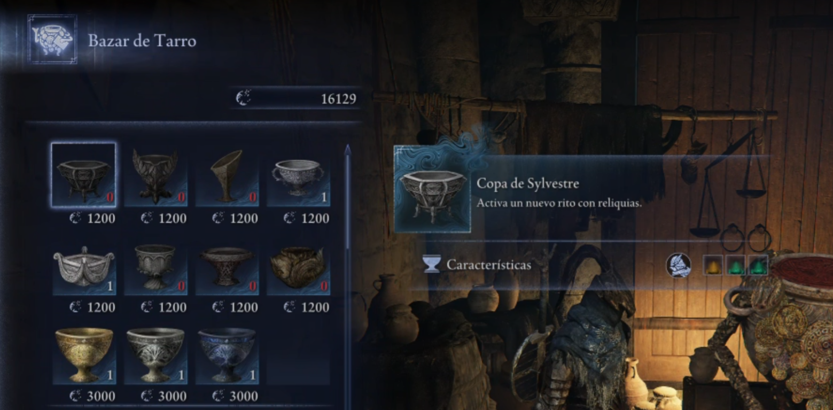Select the wide lattice-base bowl in second row
This screenshot has width=833, height=410.
click(227, 265)
